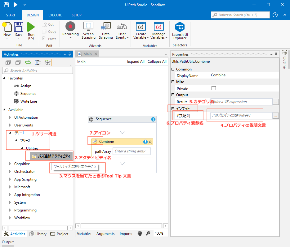Collapse the ribbon with the chevron

[x=285, y=15]
